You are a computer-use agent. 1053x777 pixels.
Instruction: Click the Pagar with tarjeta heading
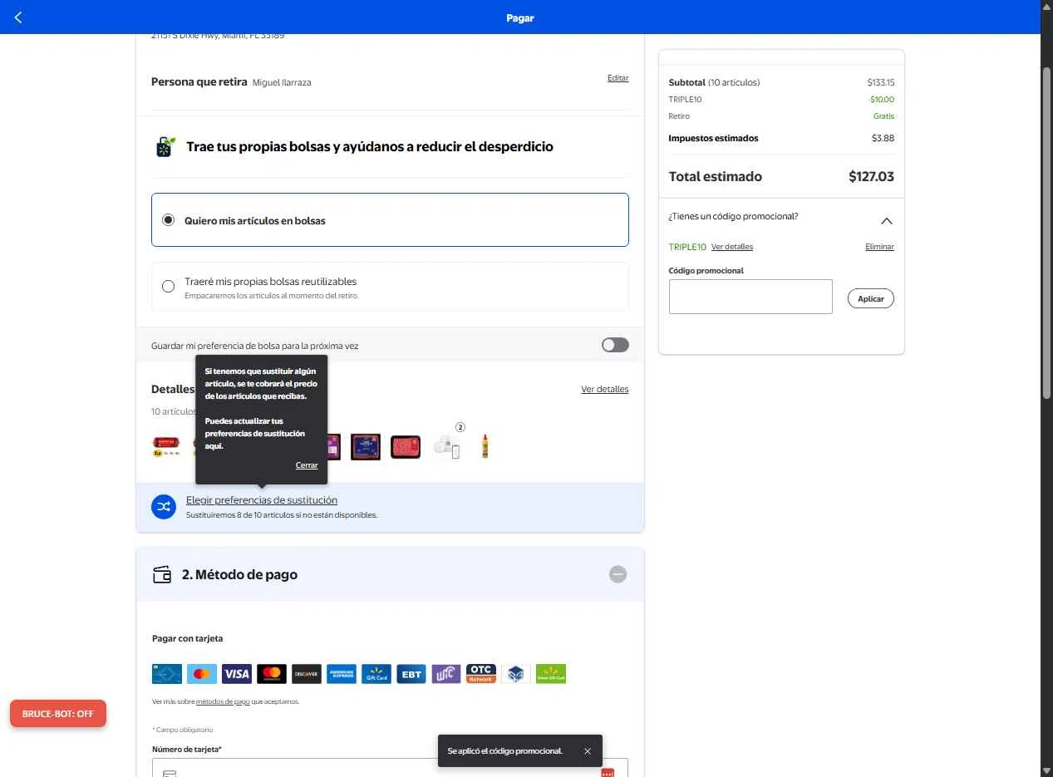[x=188, y=638]
